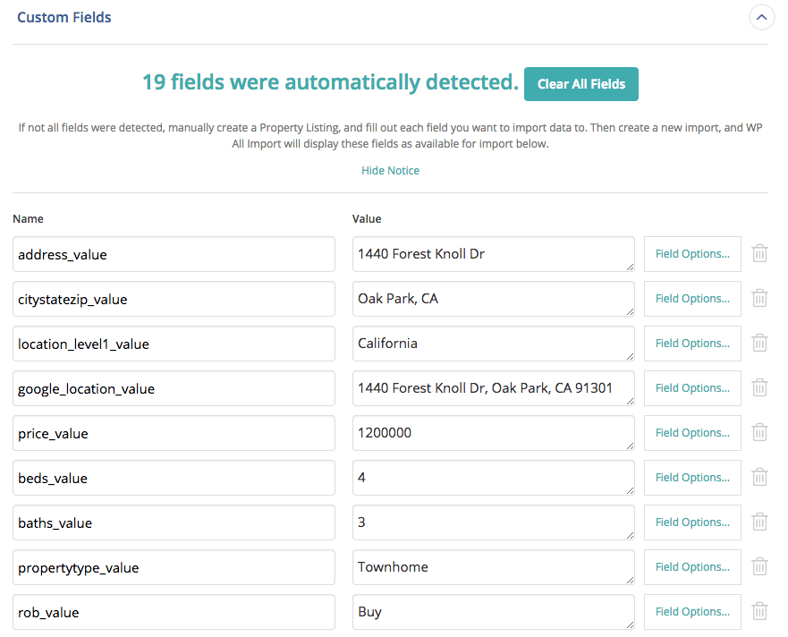Collapse the Custom Fields section chevron
This screenshot has height=637, width=788.
(761, 17)
